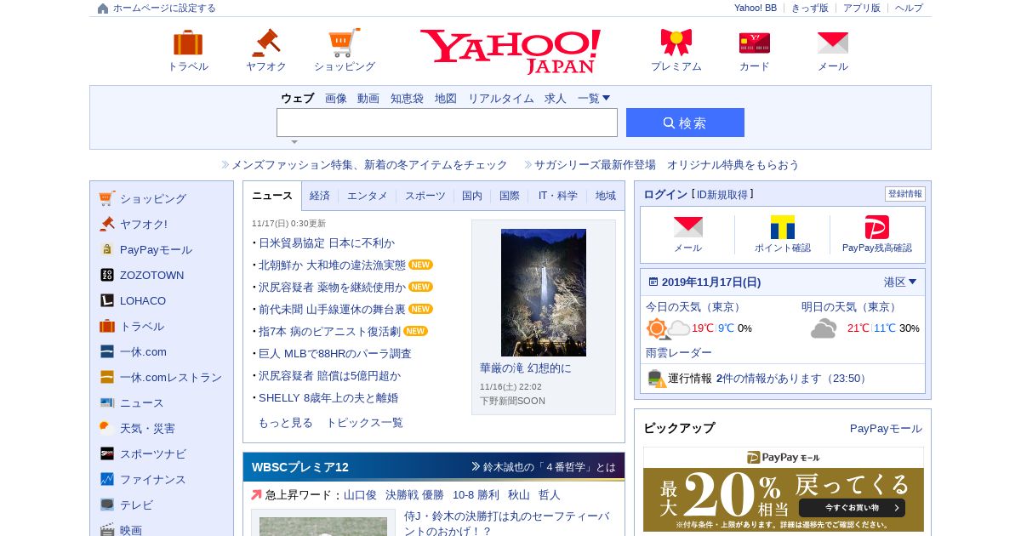
Task: Click もっと見る under the news list
Action: click(x=285, y=423)
